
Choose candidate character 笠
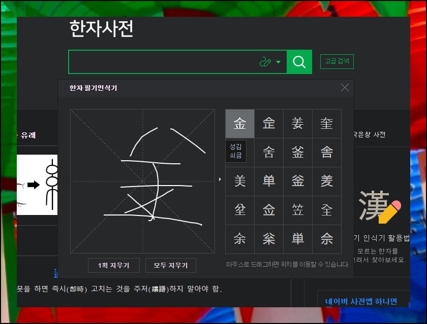[298, 210]
